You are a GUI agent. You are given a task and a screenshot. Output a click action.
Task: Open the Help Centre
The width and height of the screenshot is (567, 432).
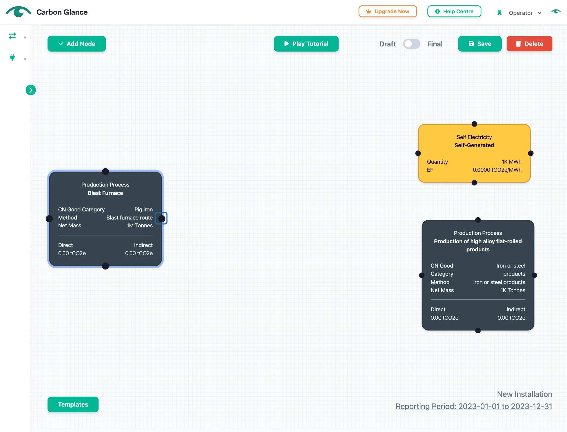[454, 11]
